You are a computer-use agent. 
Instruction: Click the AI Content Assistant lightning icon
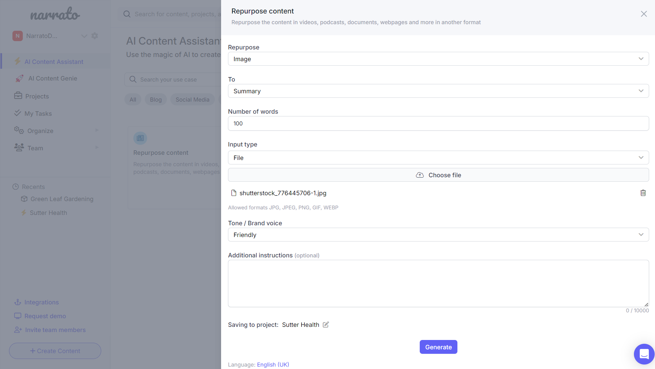[x=17, y=61]
